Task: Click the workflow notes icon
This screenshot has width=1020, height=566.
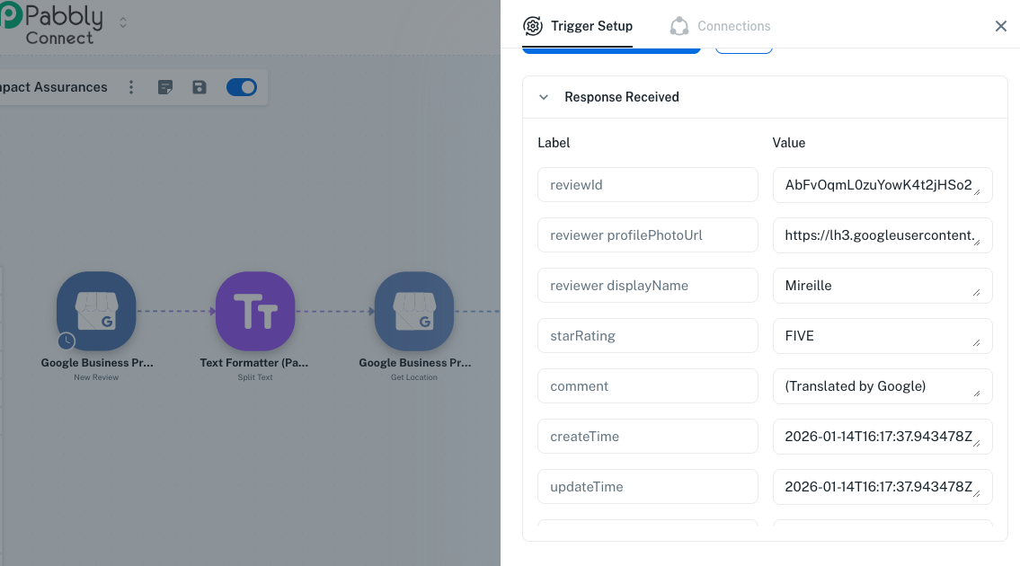Action: (165, 87)
